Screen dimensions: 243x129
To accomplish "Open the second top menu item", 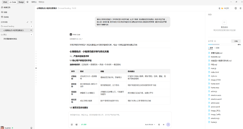I will tap(41, 2).
